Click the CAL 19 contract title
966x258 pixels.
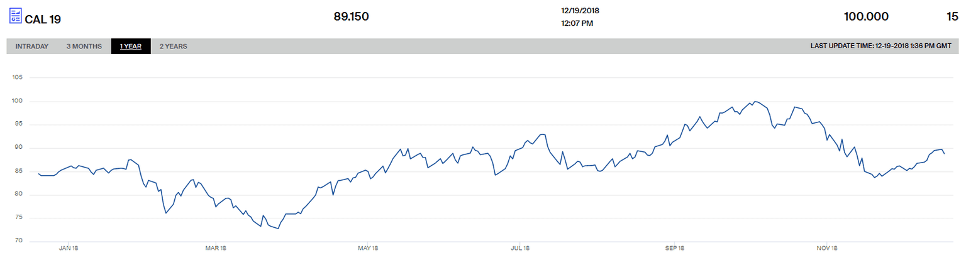[43, 18]
